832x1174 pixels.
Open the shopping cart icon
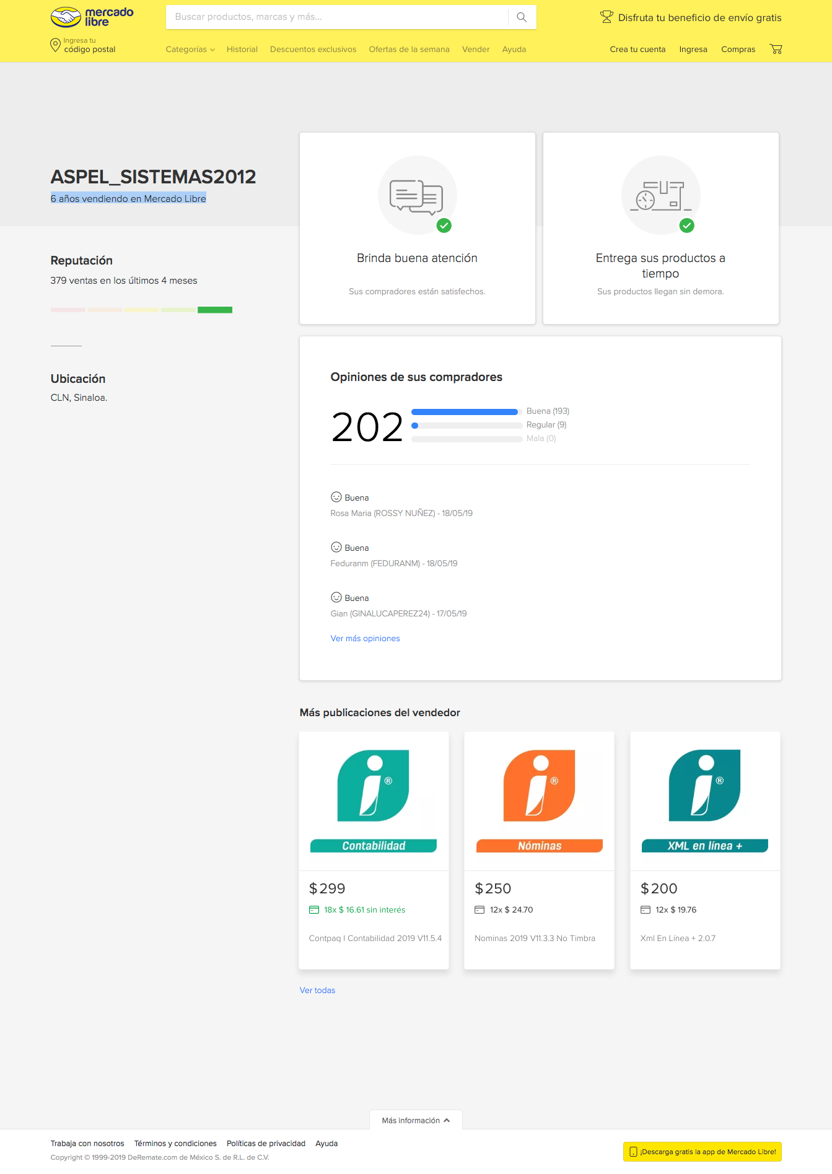click(x=776, y=49)
